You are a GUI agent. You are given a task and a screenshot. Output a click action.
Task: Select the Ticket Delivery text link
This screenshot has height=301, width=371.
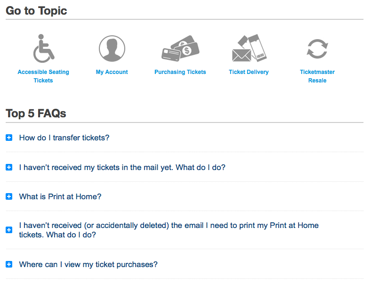point(249,72)
